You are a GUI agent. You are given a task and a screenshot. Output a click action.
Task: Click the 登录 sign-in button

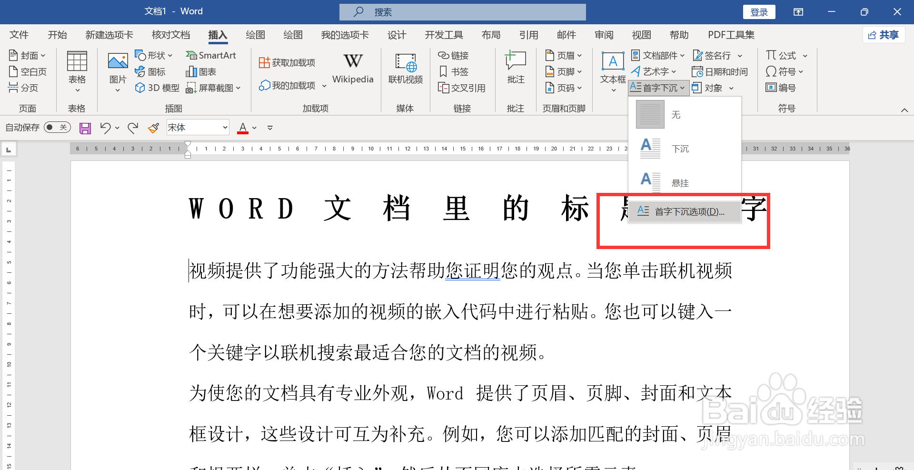[759, 11]
